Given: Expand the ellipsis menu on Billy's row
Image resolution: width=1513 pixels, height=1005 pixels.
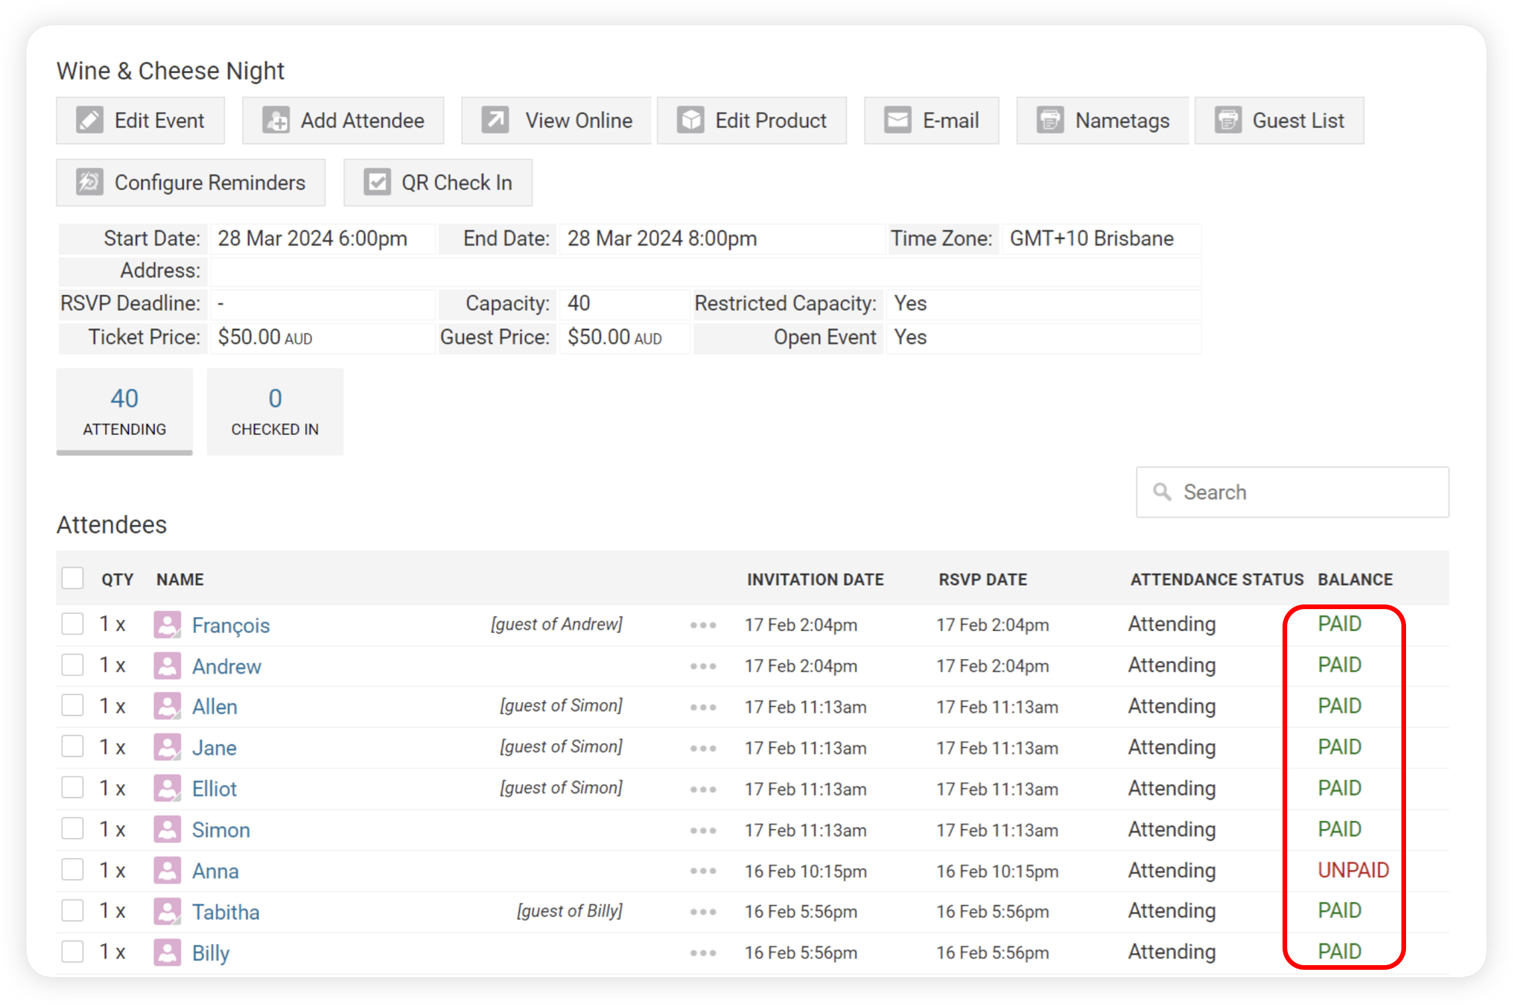Looking at the screenshot, I should pyautogui.click(x=703, y=953).
